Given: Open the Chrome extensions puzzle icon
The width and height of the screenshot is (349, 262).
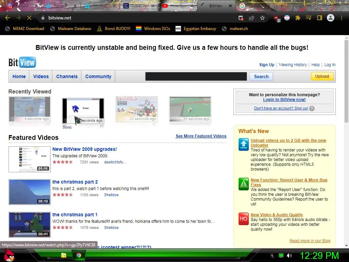Looking at the screenshot, I should (x=298, y=18).
